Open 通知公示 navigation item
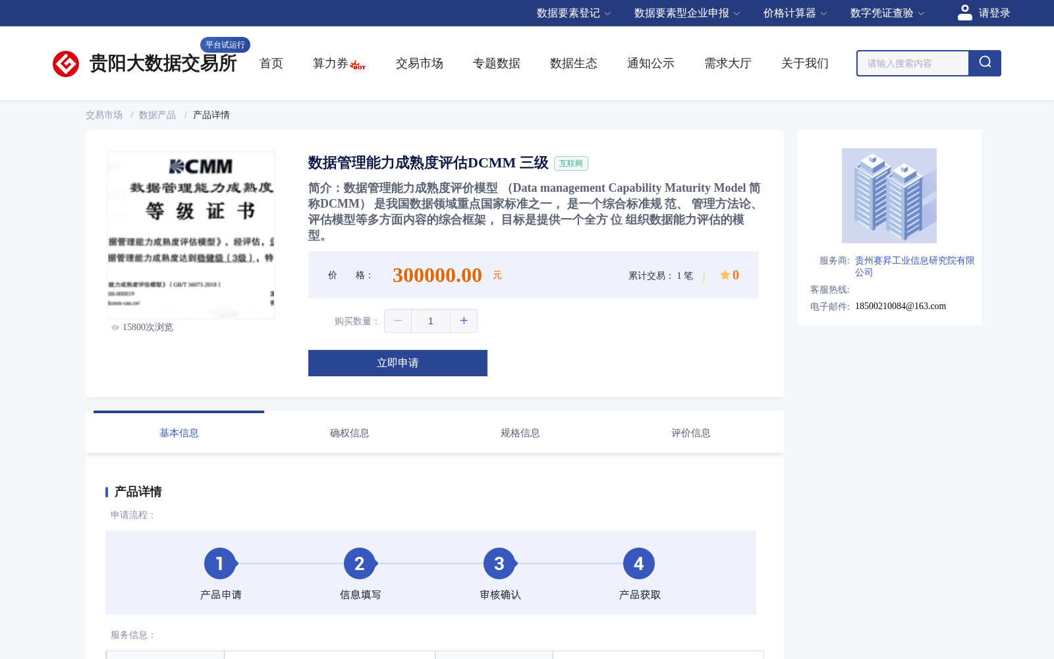This screenshot has height=659, width=1054. (651, 63)
